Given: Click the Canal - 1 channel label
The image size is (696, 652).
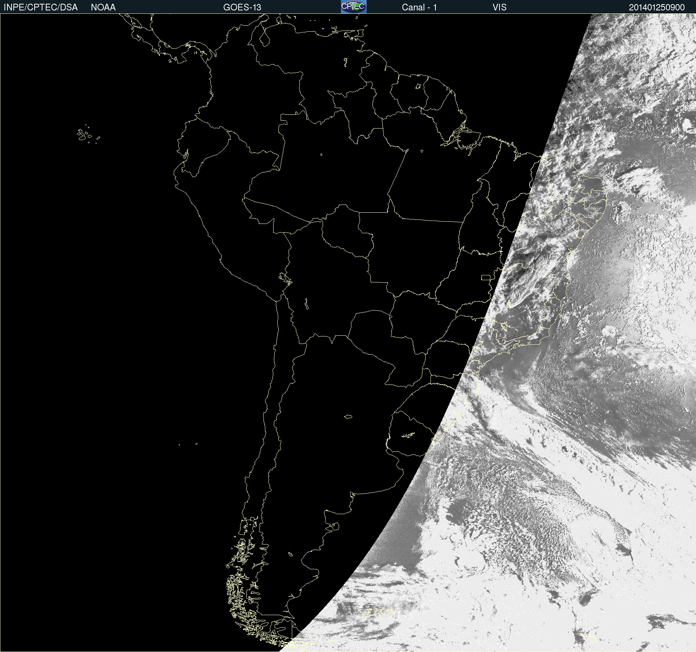Looking at the screenshot, I should click(419, 7).
